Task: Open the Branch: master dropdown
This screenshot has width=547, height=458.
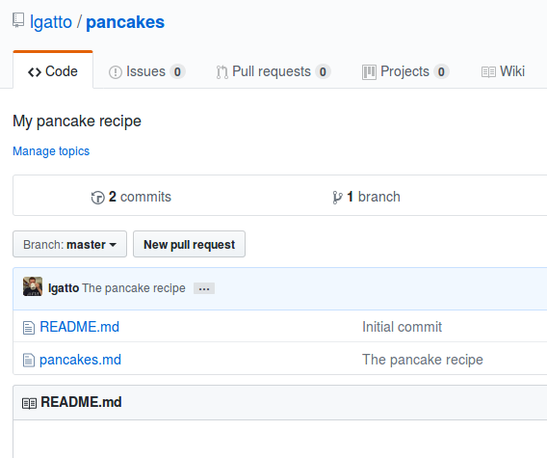Action: (69, 244)
